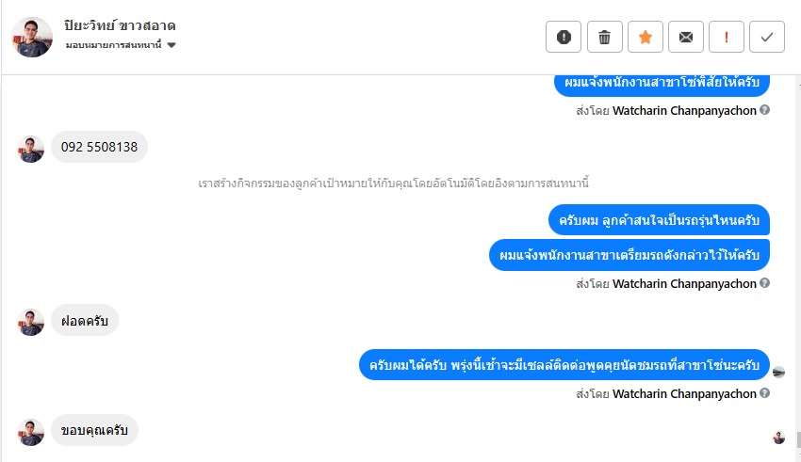Click the red exclamation priority icon
Screen dimensions: 801x462
pyautogui.click(x=727, y=37)
